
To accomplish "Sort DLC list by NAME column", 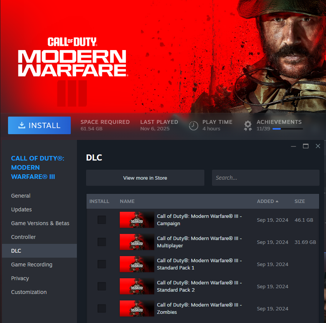I will pyautogui.click(x=127, y=201).
